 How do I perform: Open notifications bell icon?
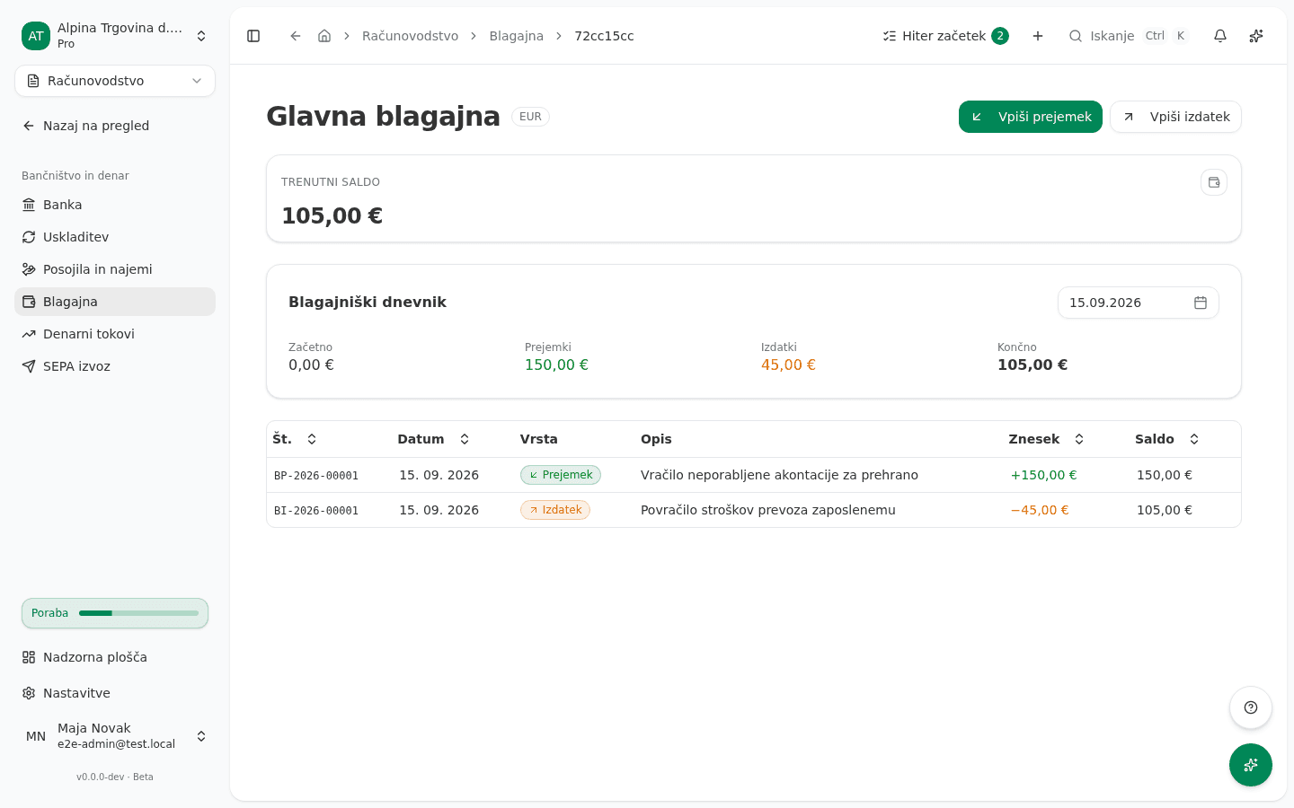coord(1220,36)
